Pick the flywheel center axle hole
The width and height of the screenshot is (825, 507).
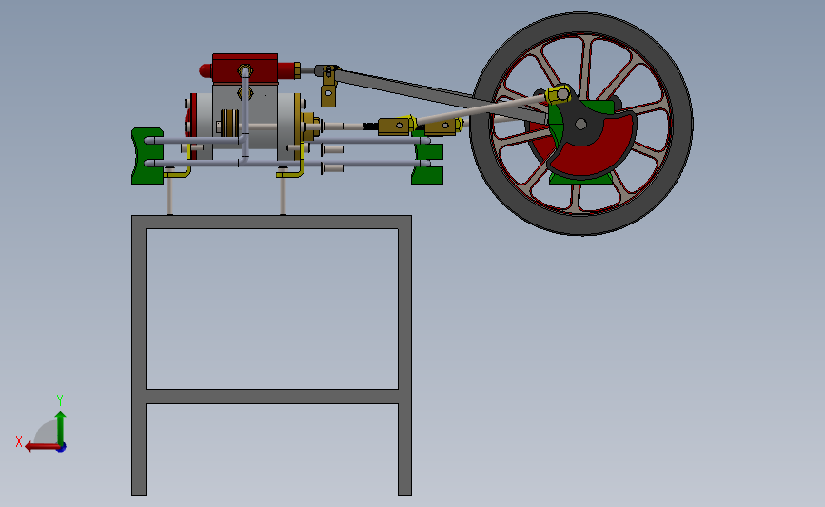[x=580, y=124]
